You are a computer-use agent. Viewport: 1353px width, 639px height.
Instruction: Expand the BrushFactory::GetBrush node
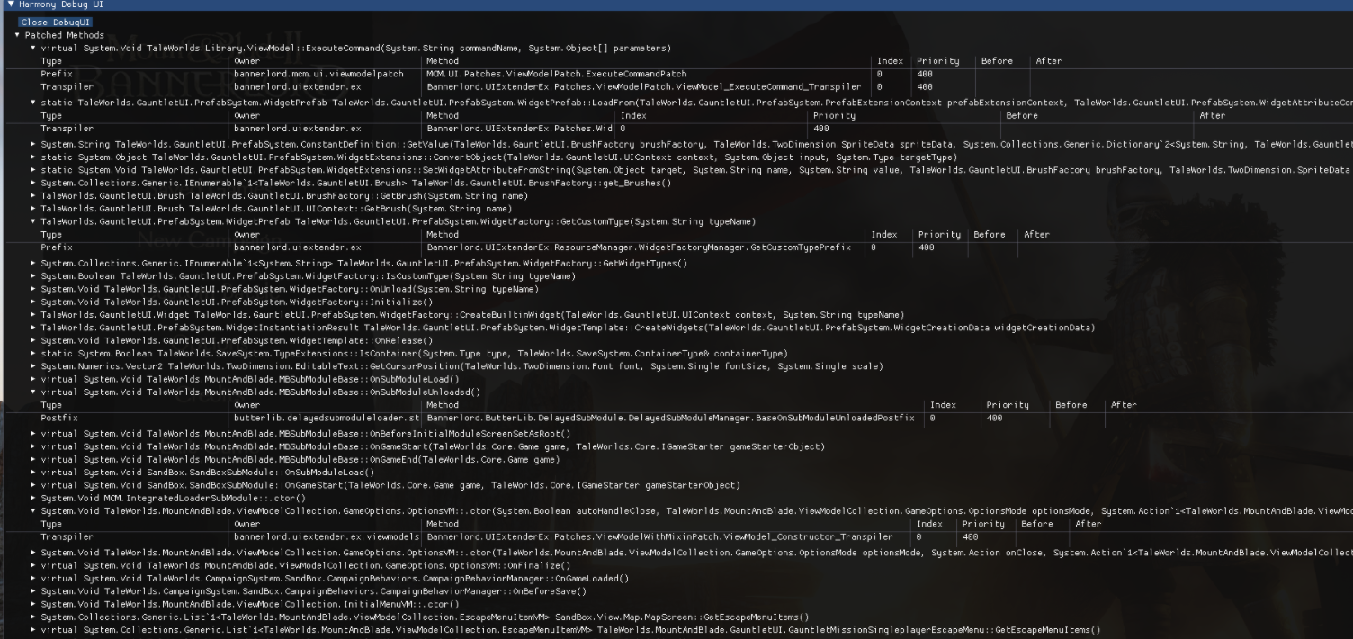[x=33, y=196]
